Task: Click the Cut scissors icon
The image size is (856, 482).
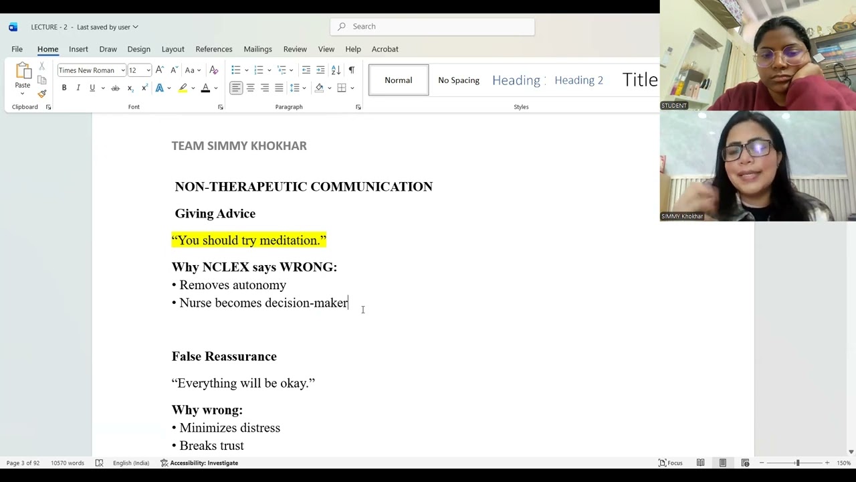Action: (x=42, y=66)
